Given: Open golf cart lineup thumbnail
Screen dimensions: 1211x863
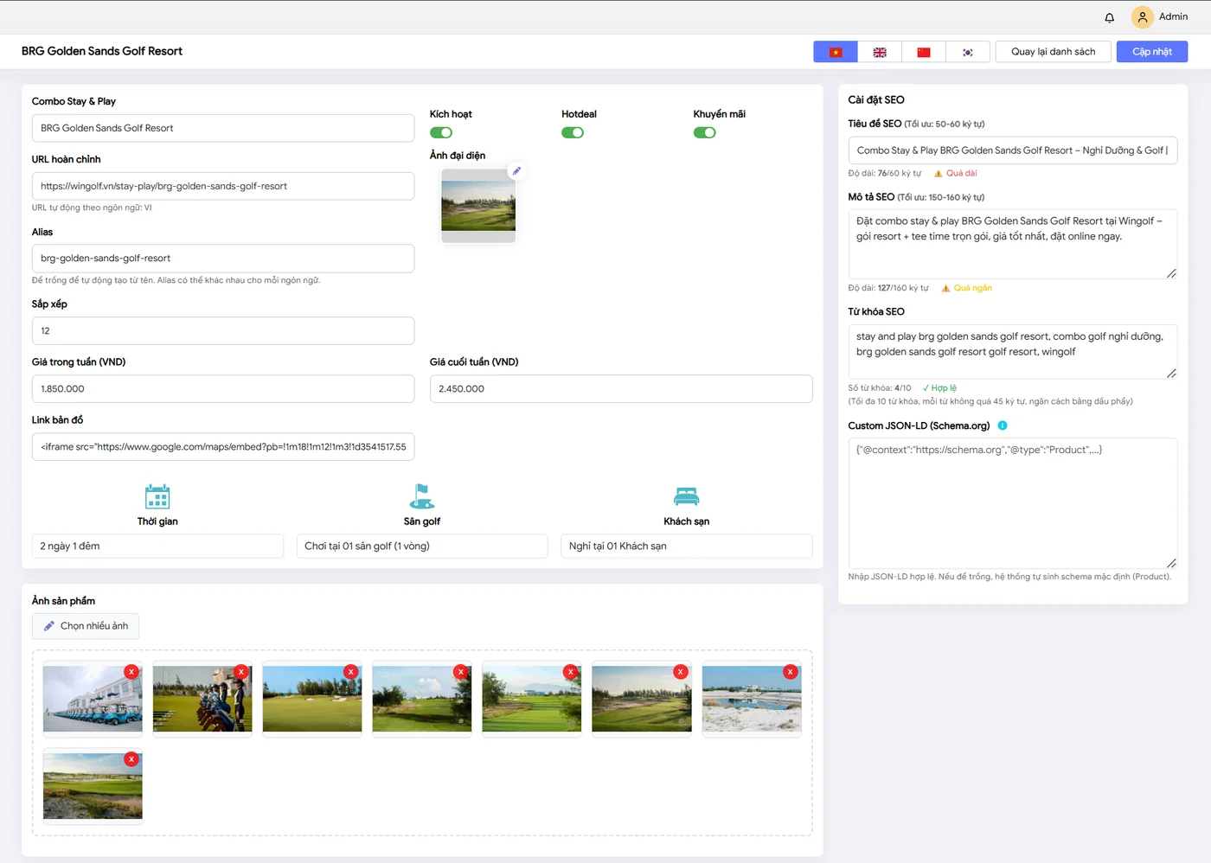Looking at the screenshot, I should [93, 699].
